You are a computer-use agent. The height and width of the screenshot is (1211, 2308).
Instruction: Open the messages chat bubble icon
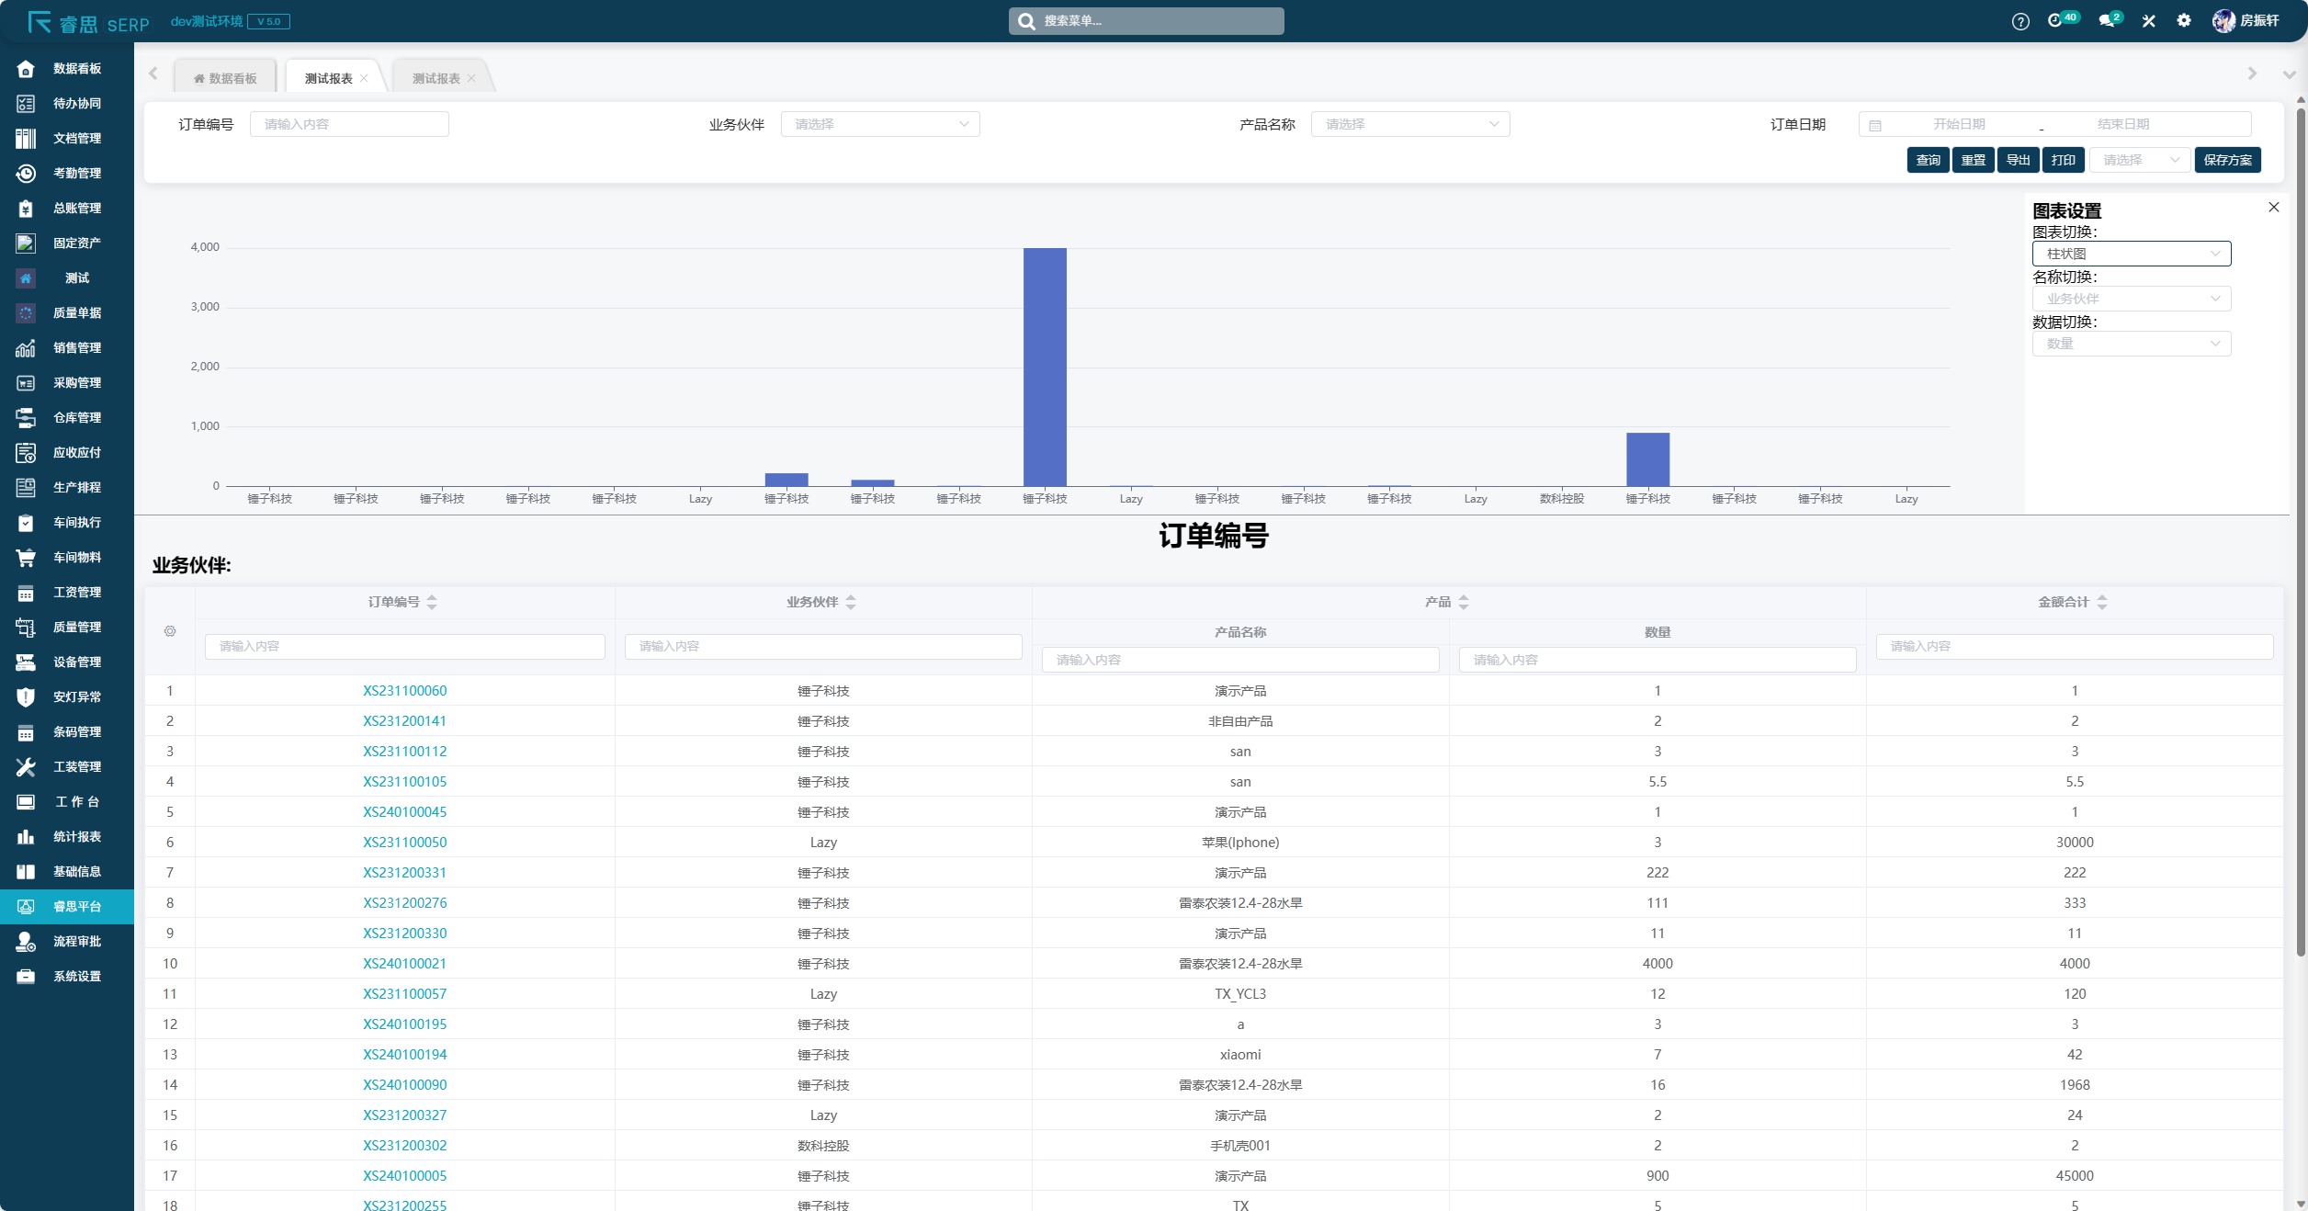[2107, 21]
